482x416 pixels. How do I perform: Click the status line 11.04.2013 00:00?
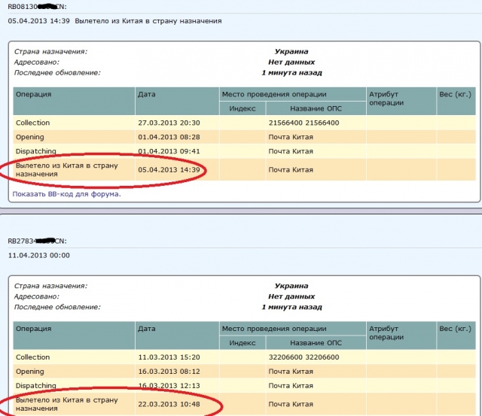[x=38, y=255]
